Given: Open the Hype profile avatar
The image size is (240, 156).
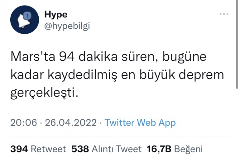Looking at the screenshot, I should click(24, 20).
